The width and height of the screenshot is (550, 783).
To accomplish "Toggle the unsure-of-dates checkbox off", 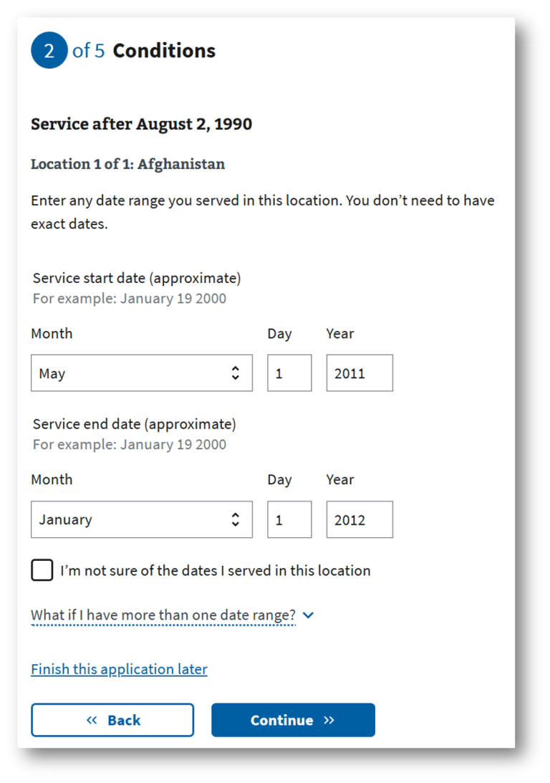I will pyautogui.click(x=42, y=570).
